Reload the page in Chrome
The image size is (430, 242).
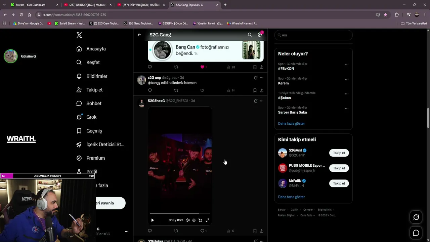[21, 15]
